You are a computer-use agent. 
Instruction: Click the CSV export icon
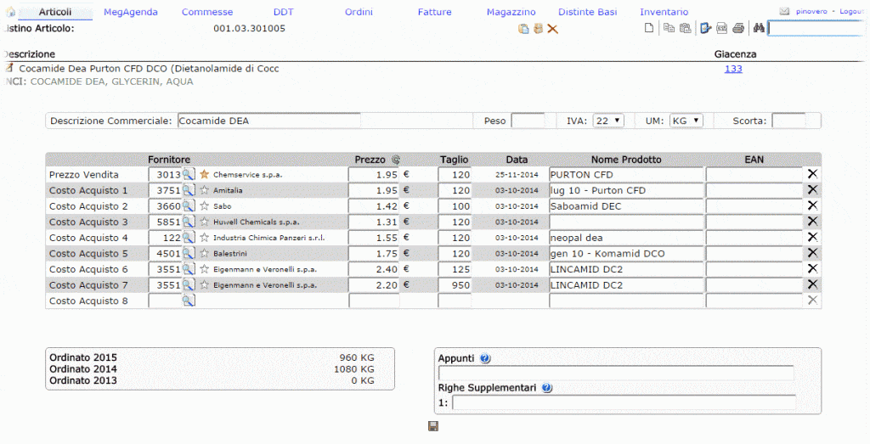click(722, 28)
